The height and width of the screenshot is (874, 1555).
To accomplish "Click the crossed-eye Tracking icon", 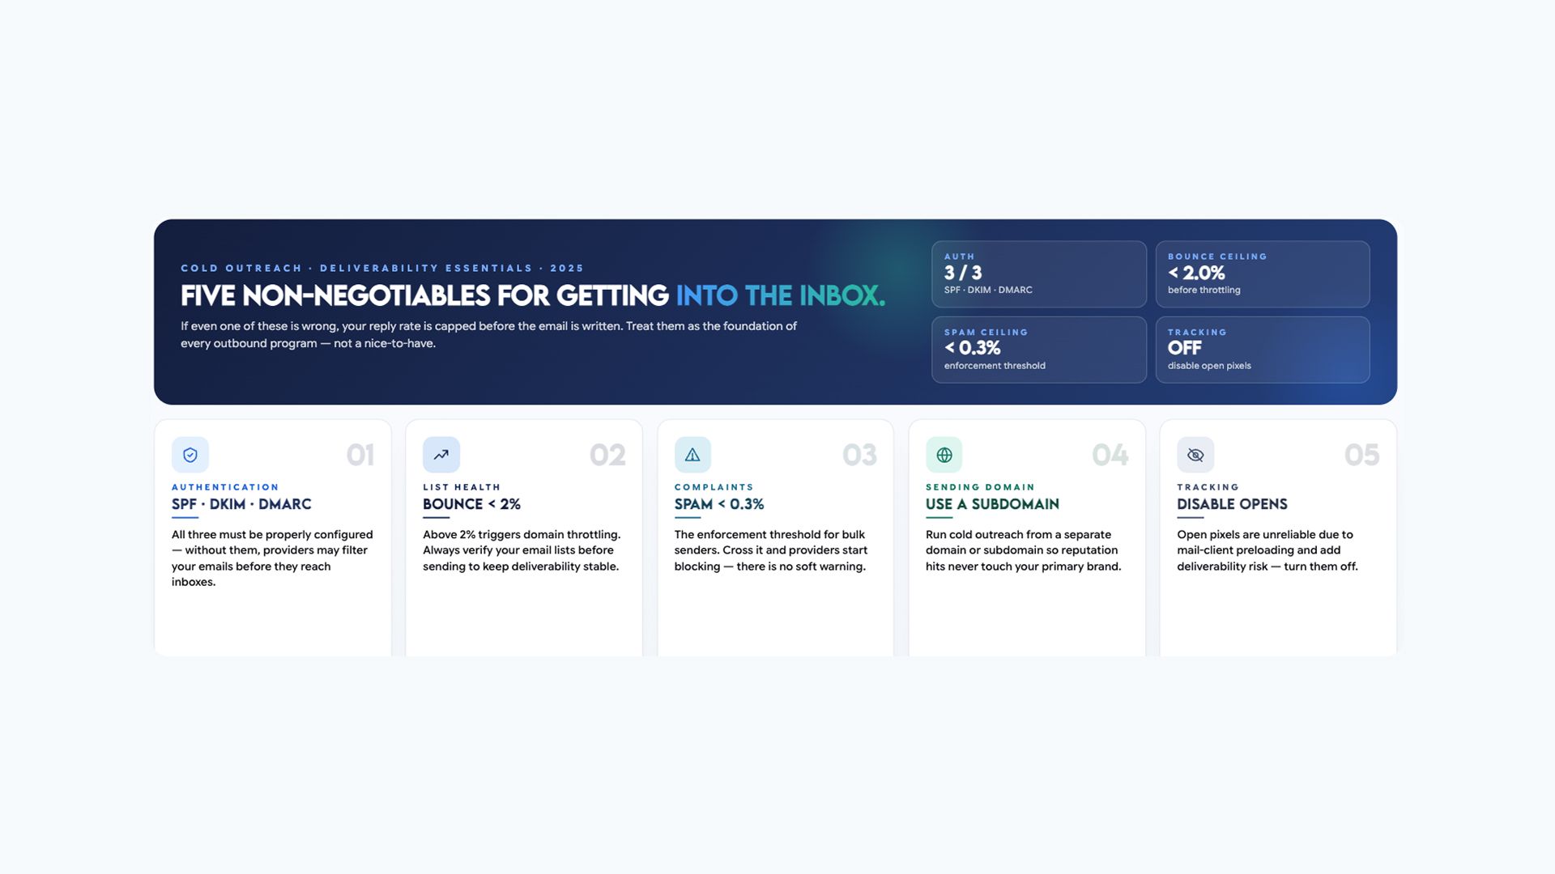I will click(x=1195, y=455).
